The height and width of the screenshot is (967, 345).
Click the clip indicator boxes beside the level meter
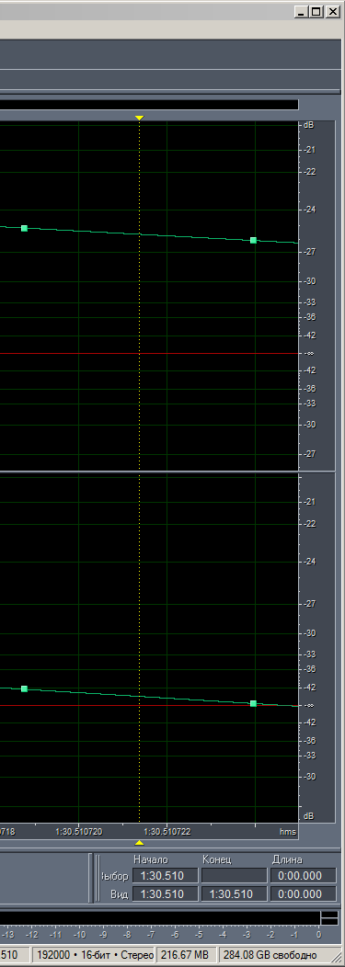pos(329,918)
